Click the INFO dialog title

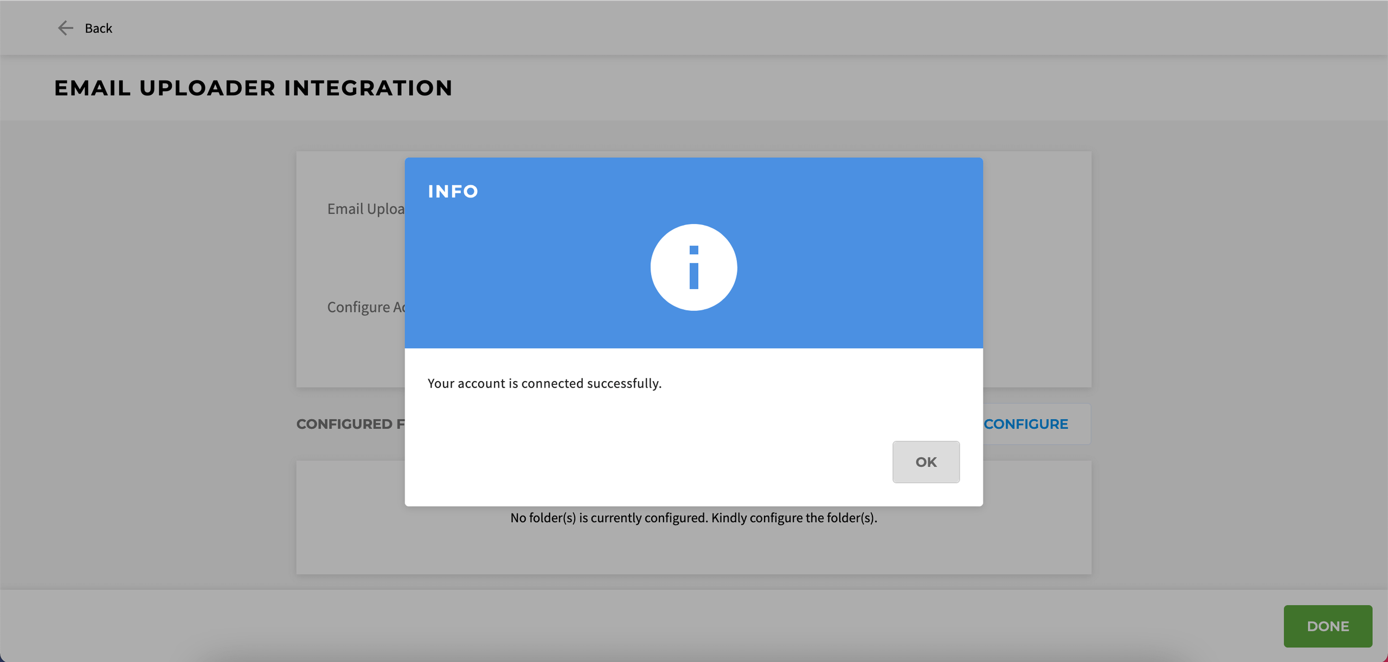453,191
